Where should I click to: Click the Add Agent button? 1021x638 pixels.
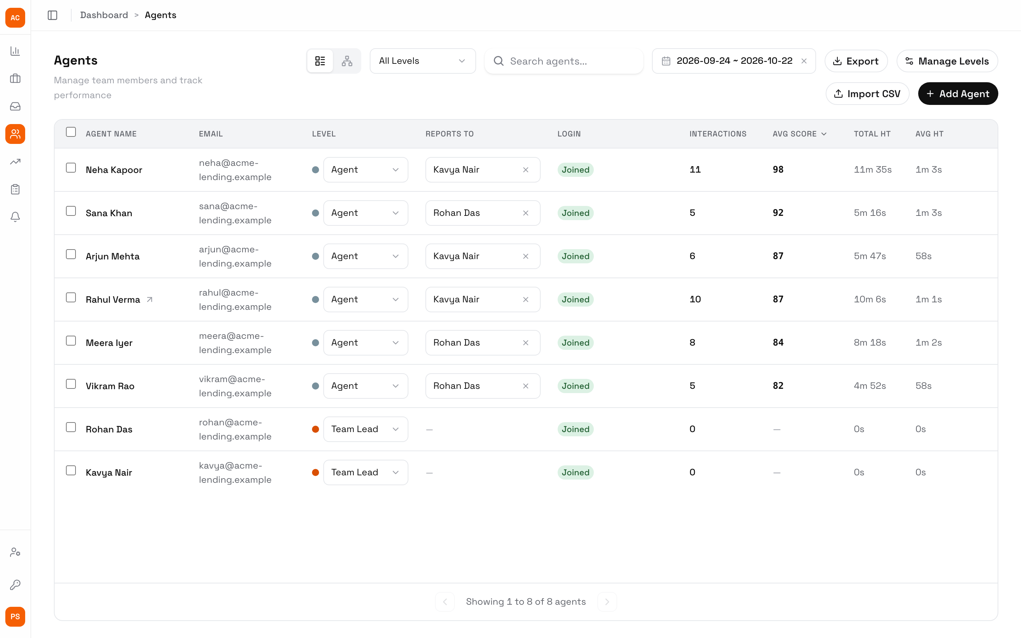click(x=958, y=94)
